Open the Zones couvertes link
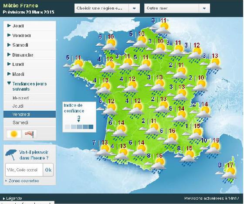This screenshot has height=204, width=244. [24, 181]
